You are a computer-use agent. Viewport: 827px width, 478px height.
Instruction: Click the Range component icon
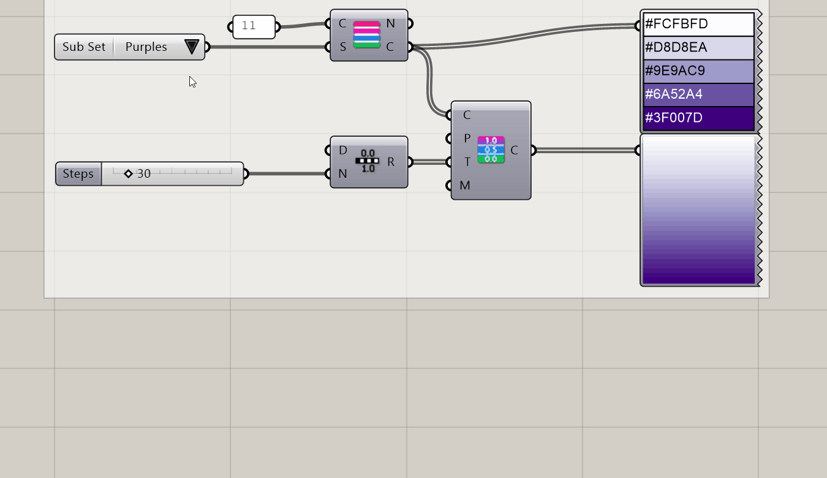point(368,161)
